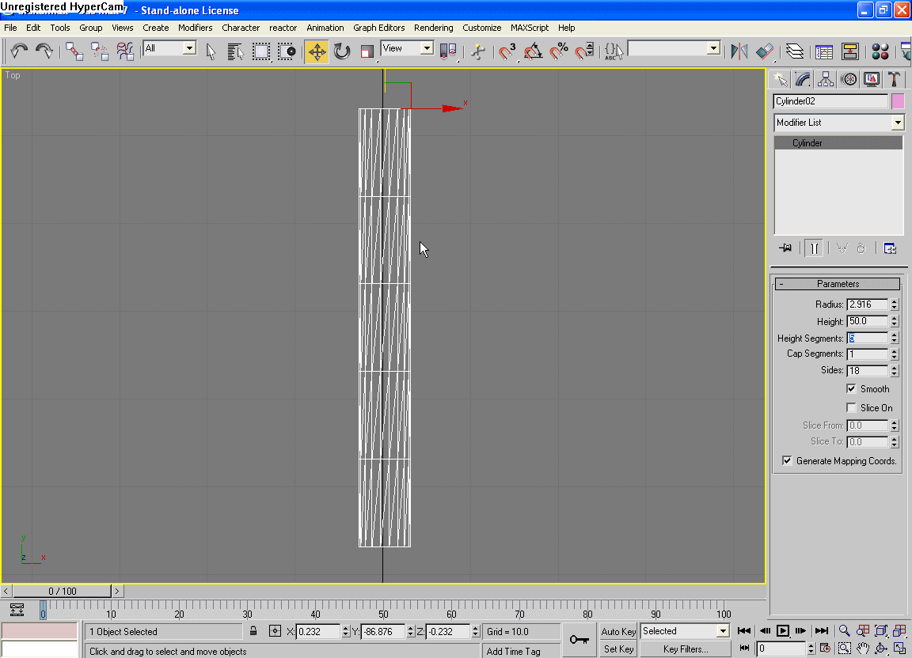
Task: Expand the Modifier List dropdown
Action: click(x=897, y=123)
